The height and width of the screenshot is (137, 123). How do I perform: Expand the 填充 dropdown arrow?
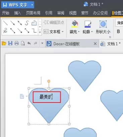point(79,32)
